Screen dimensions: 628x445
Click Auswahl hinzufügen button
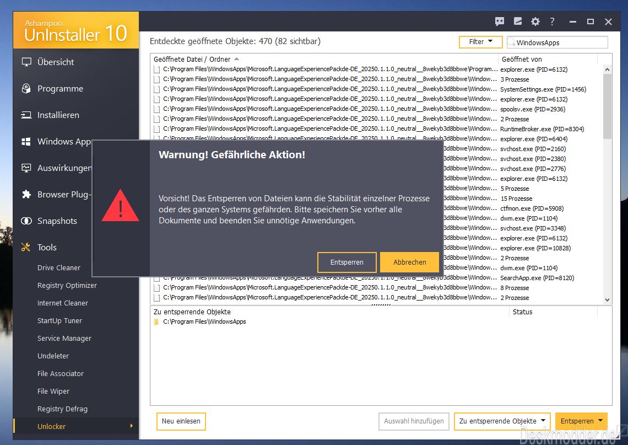coord(414,421)
